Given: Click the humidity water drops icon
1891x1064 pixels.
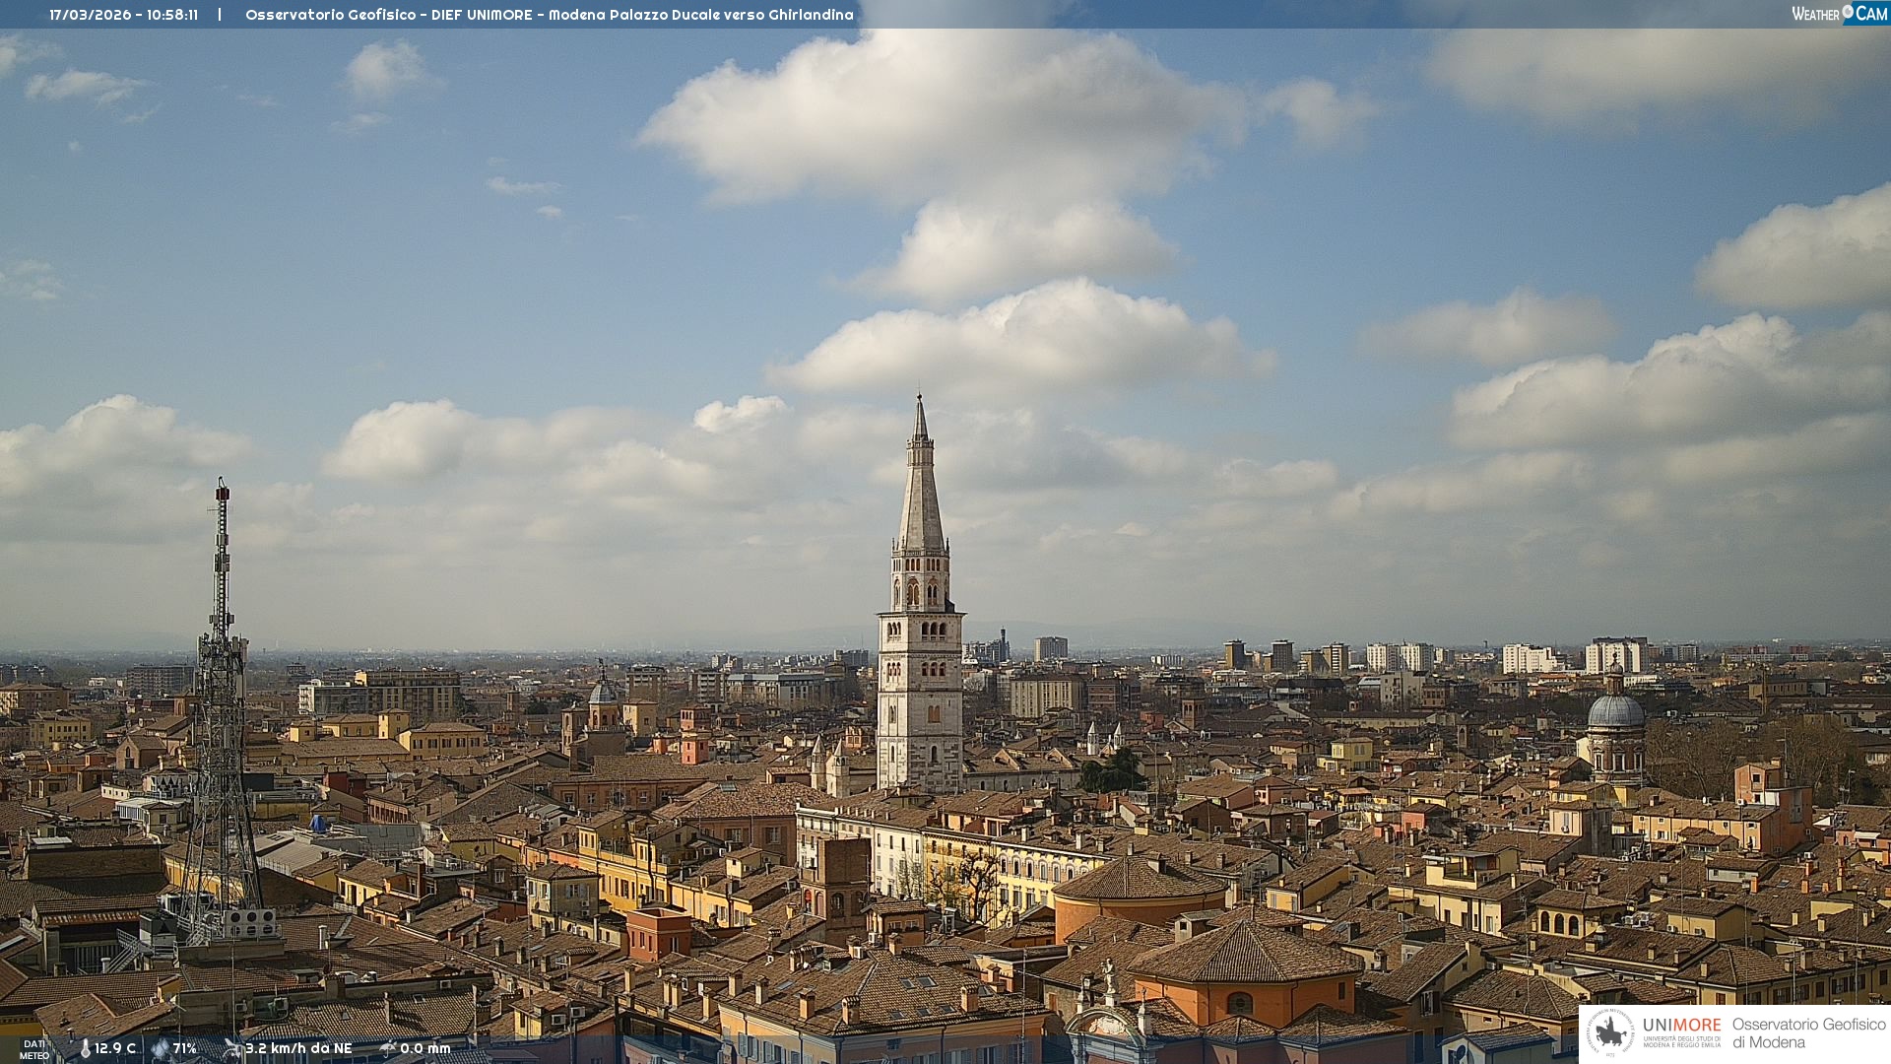Looking at the screenshot, I should 160,1048.
